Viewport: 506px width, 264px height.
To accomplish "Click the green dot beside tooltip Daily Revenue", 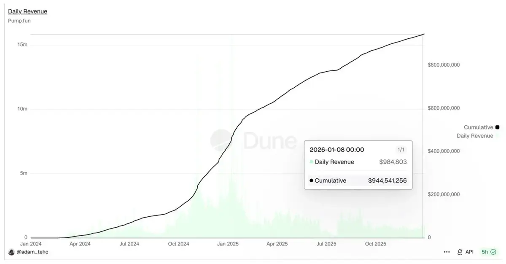I will pyautogui.click(x=311, y=162).
